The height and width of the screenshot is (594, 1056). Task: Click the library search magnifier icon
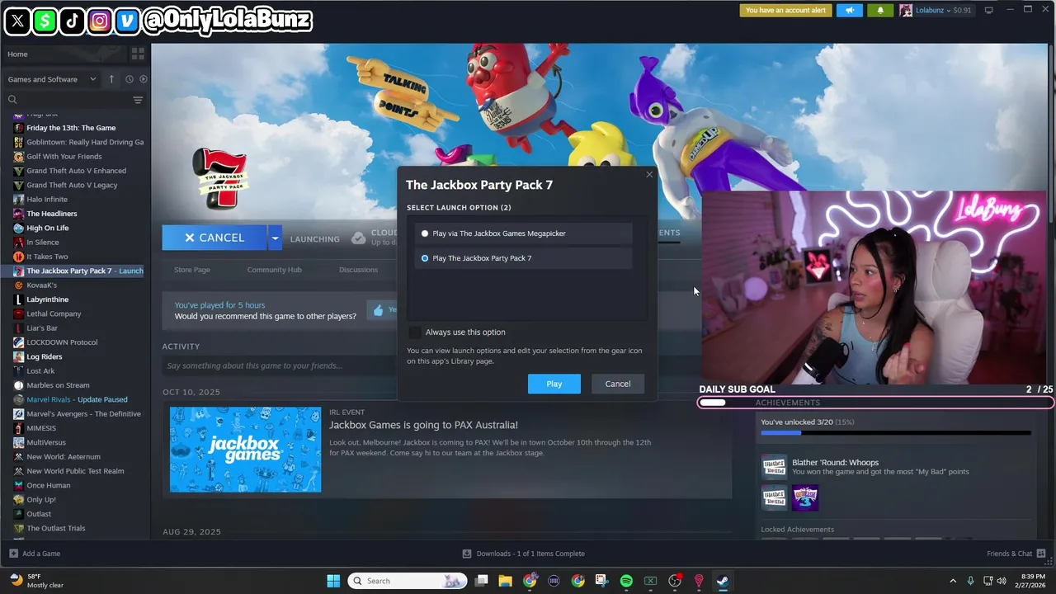[x=12, y=100]
